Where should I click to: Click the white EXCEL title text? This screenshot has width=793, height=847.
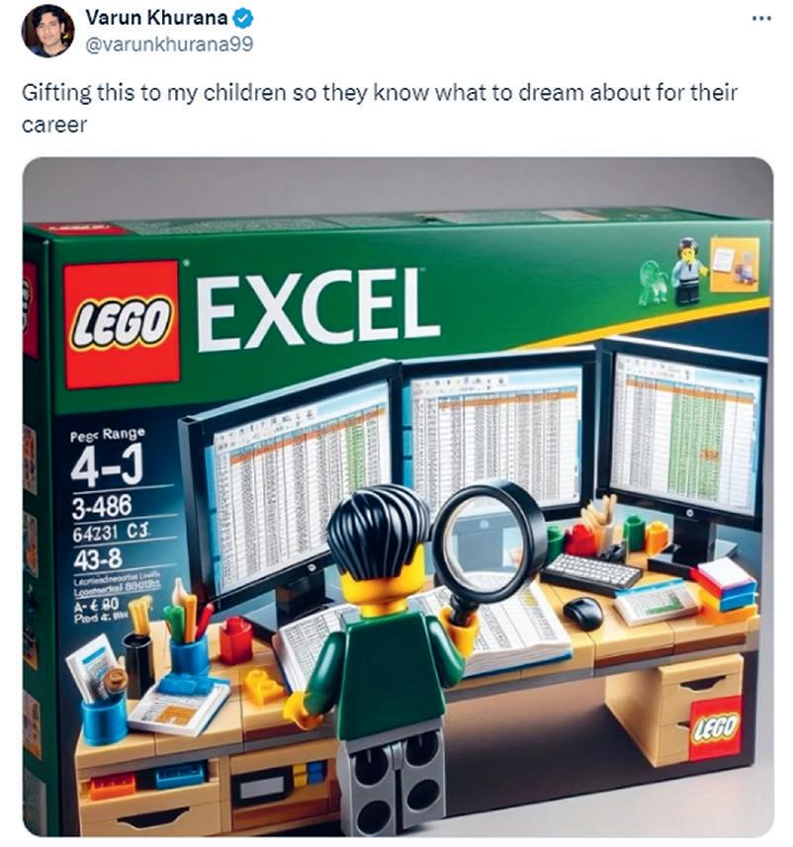pos(319,309)
